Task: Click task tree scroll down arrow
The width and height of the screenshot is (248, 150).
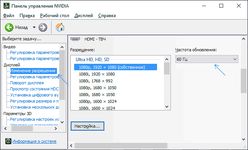Action: coord(62,122)
